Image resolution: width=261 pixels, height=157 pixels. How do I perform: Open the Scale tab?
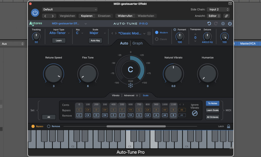point(146,95)
